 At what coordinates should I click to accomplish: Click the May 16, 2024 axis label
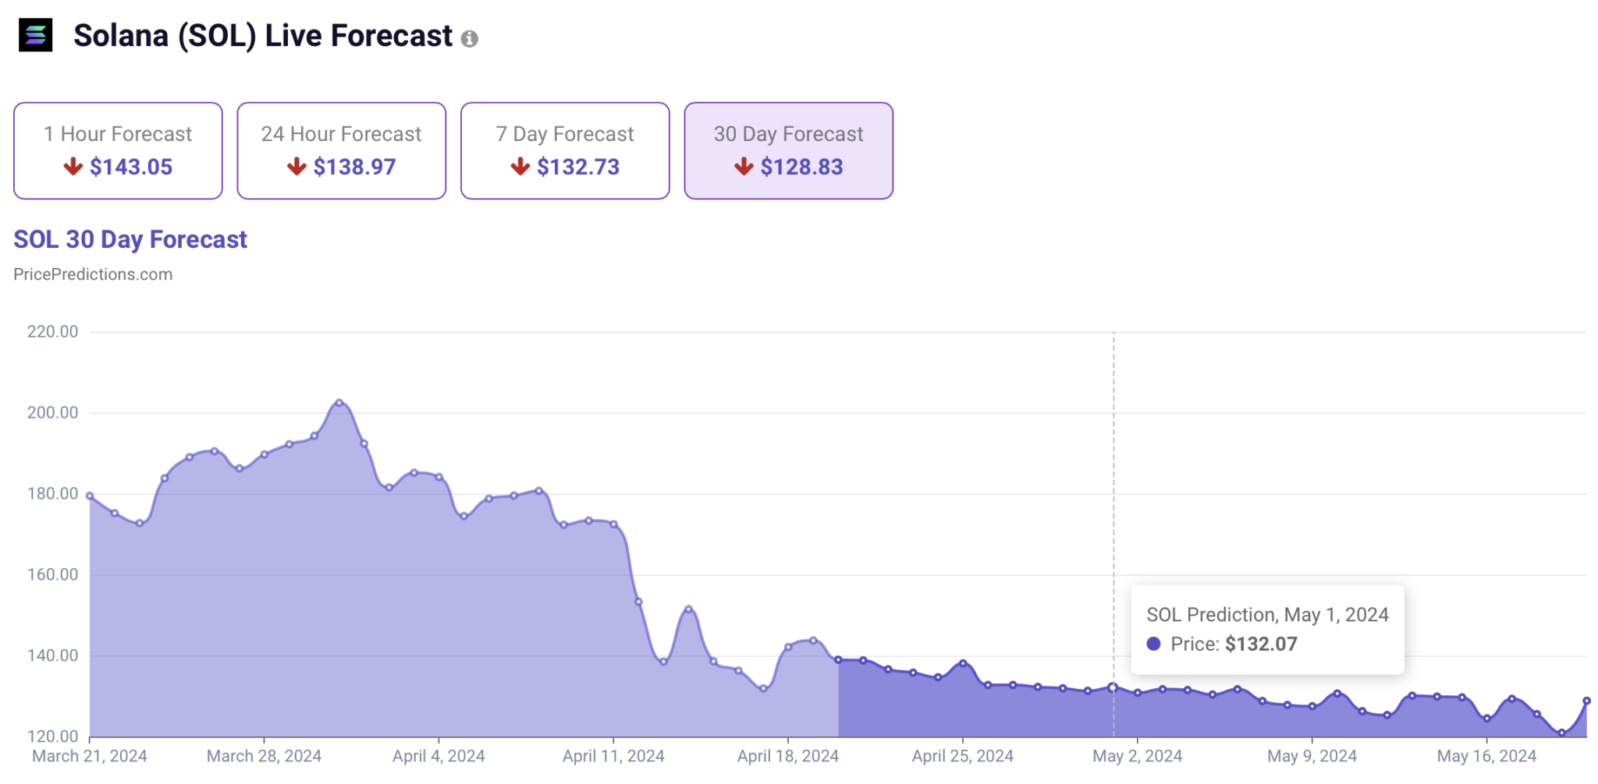(1486, 756)
